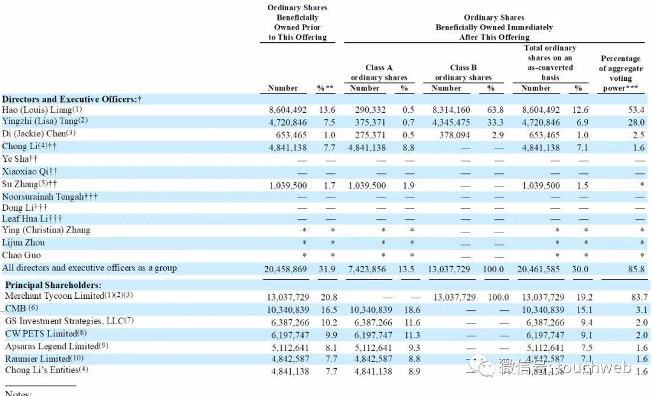Click the 85.8 group voting power value
This screenshot has width=653, height=396.
click(636, 270)
